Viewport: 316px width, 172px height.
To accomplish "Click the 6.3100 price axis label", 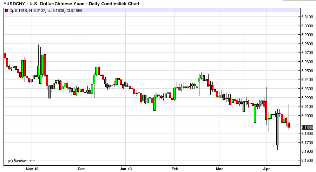I will (x=307, y=17).
